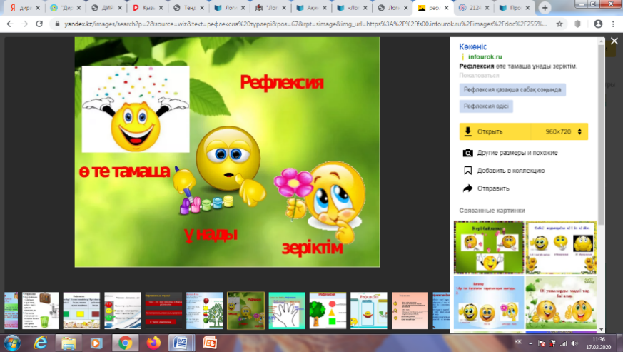Select the pink smileys list thumbnail in filmstrip
623x352 pixels.
click(410, 311)
